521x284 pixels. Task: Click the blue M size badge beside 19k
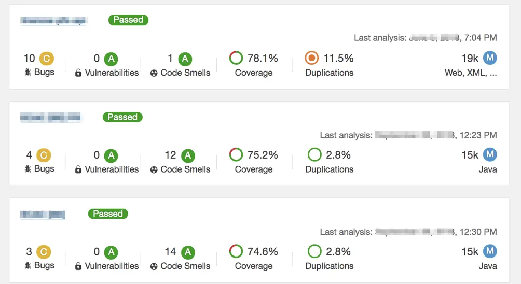pyautogui.click(x=490, y=58)
